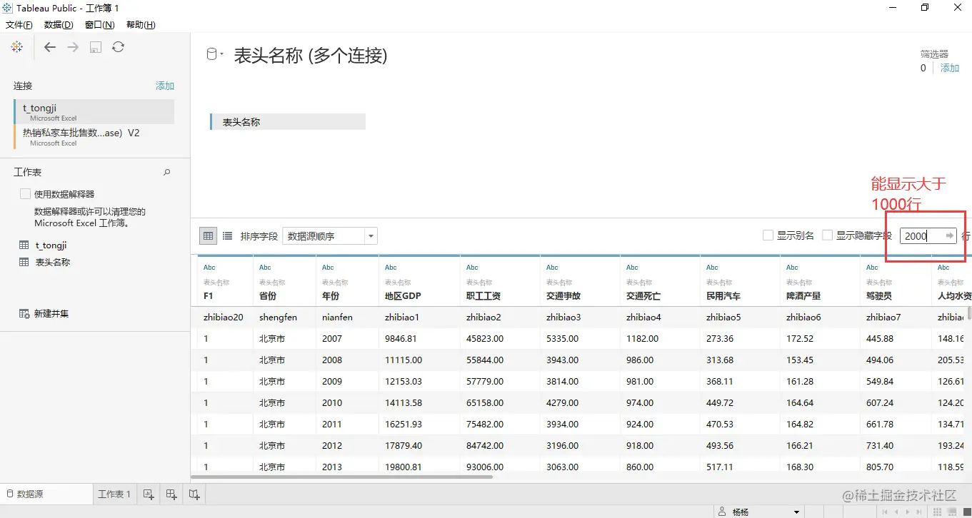Click the 添加 link to add filters
This screenshot has height=518, width=972.
(x=950, y=67)
